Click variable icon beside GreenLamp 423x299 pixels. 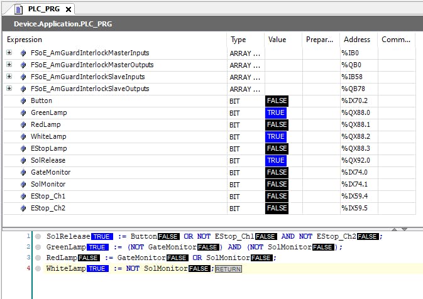point(23,112)
